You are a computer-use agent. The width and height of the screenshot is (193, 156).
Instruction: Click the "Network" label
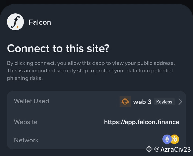[x=26, y=140]
